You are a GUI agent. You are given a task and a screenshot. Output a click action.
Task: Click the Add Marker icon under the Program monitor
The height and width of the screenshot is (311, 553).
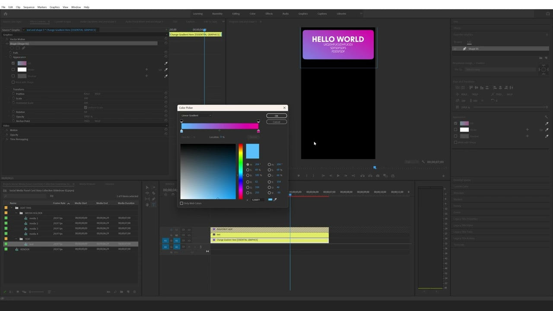tap(299, 175)
